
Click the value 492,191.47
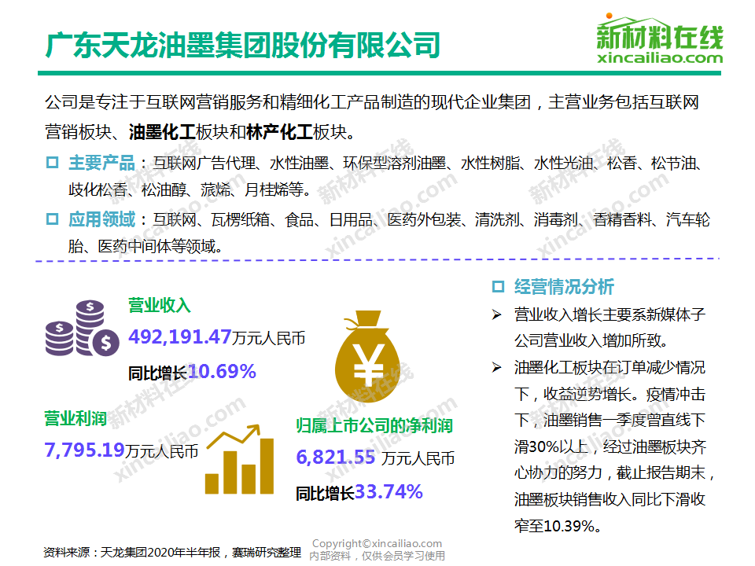click(180, 337)
